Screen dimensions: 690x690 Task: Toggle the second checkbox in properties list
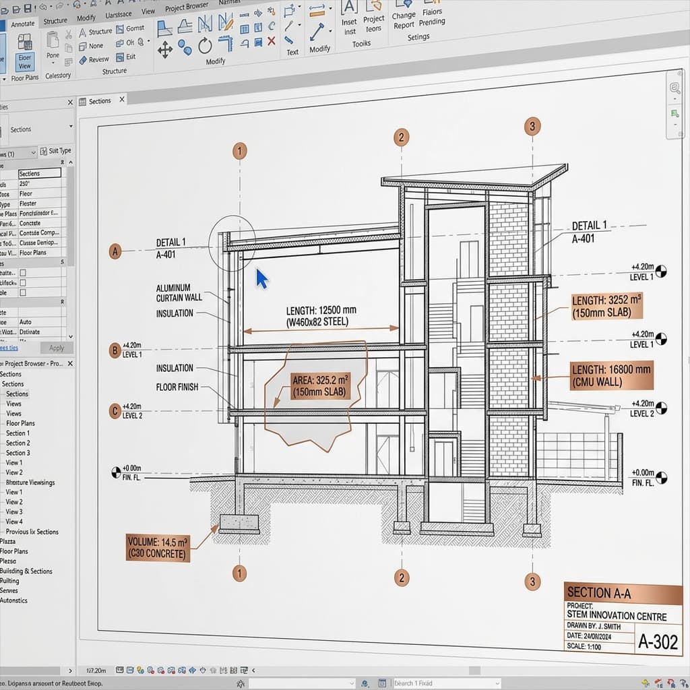(23, 283)
